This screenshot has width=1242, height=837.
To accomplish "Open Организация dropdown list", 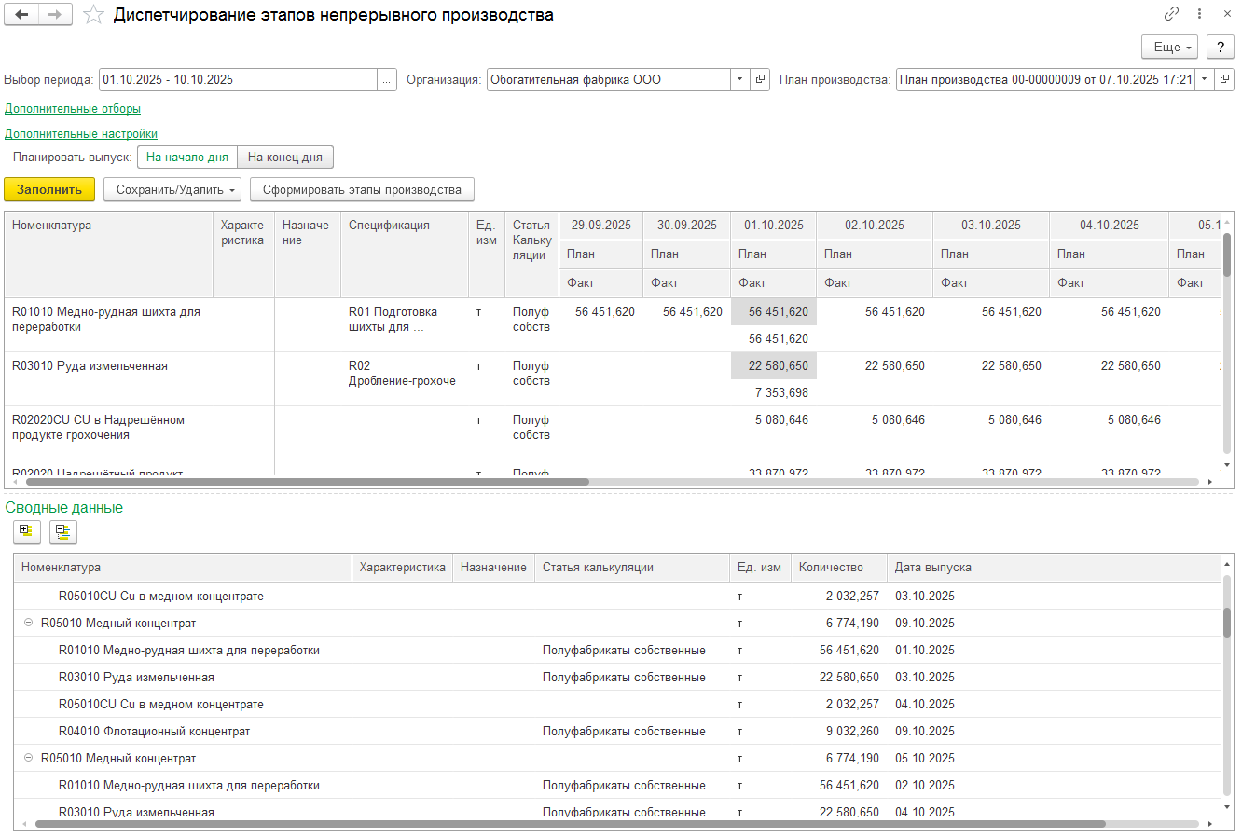I will click(739, 80).
